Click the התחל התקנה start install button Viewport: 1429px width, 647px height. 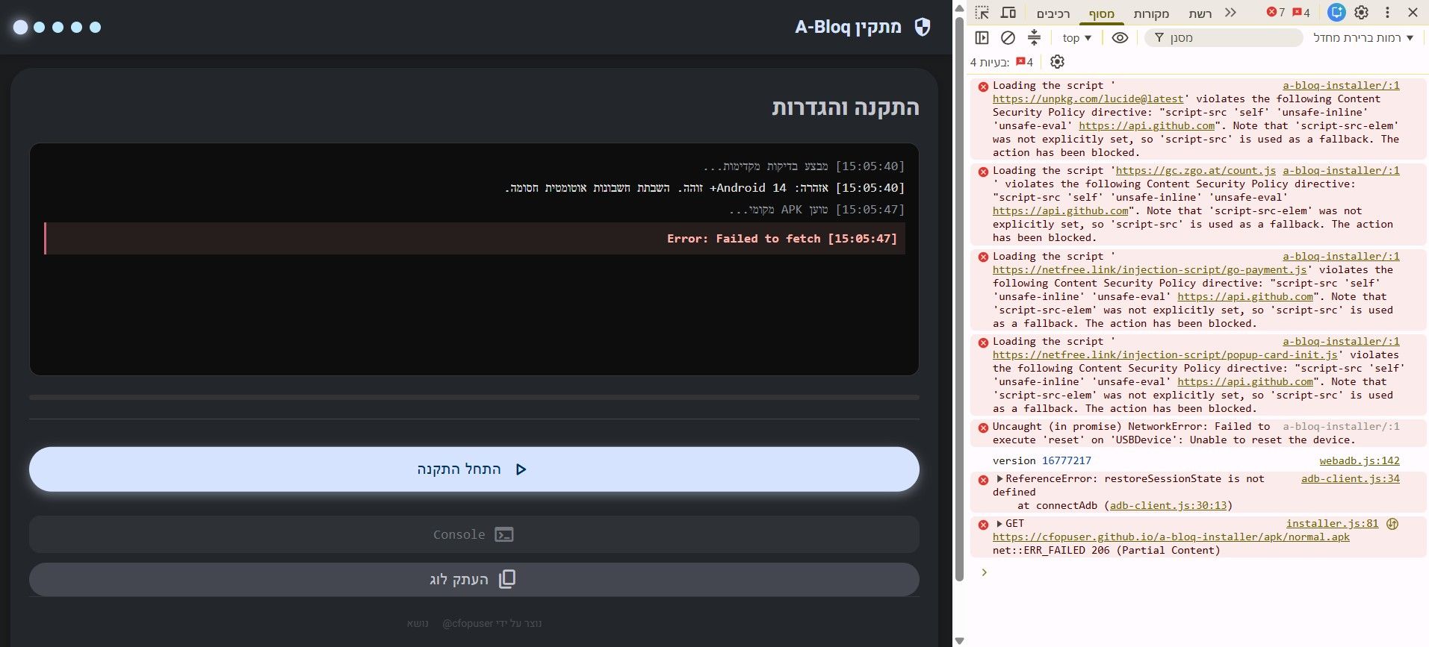[x=474, y=469]
